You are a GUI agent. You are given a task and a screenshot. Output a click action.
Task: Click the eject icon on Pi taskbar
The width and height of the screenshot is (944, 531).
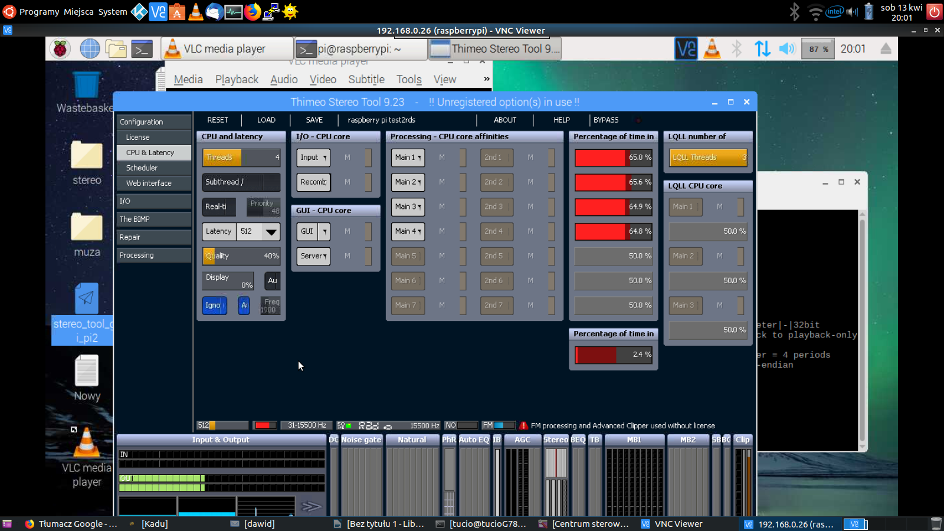tap(886, 49)
